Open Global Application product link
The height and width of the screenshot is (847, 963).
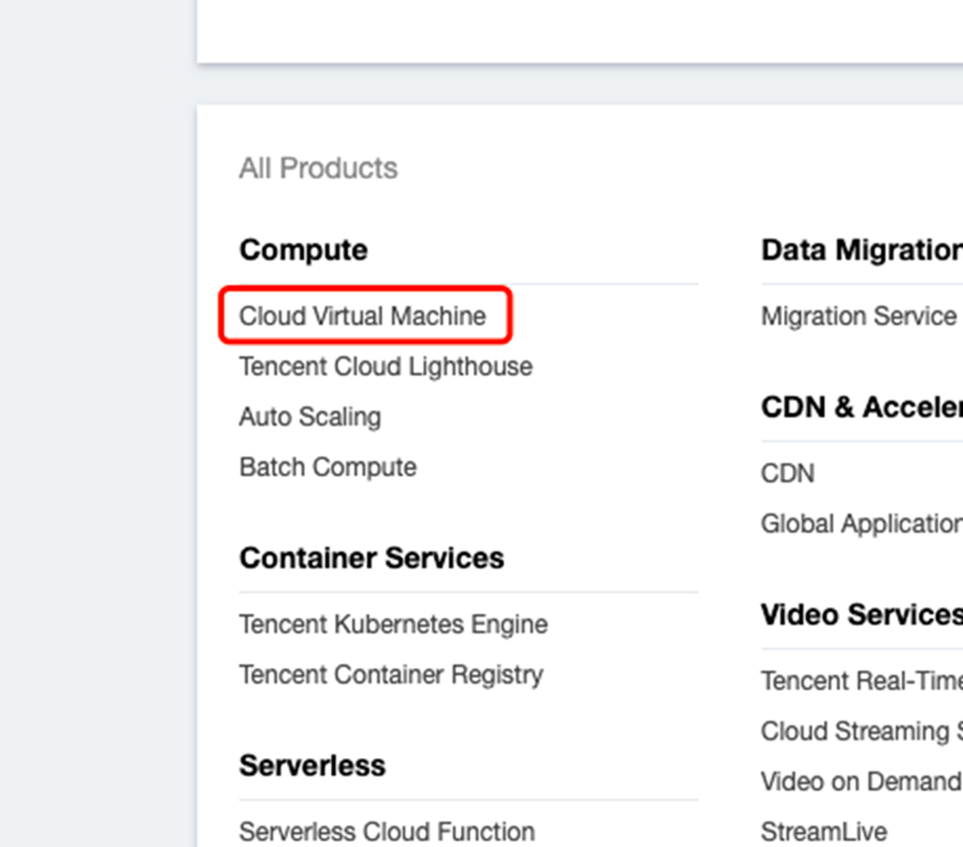pyautogui.click(x=861, y=524)
